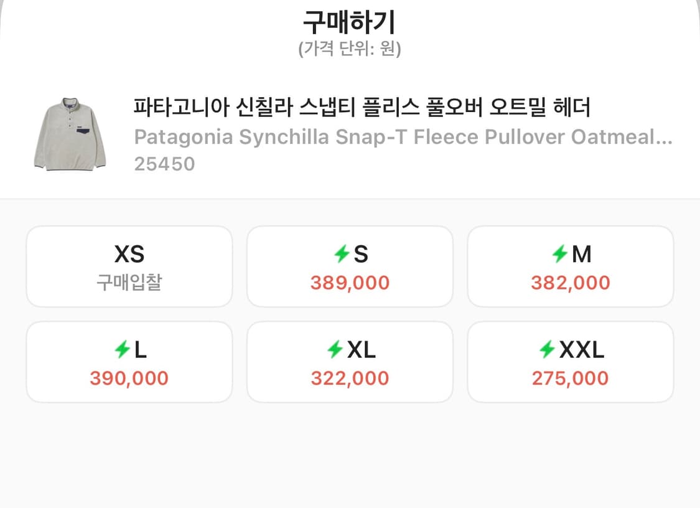Select the XS 구매입찰 size option

(129, 266)
